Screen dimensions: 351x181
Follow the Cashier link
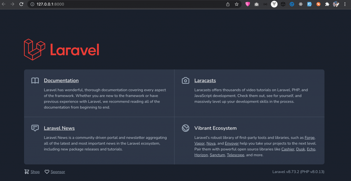coord(288,149)
